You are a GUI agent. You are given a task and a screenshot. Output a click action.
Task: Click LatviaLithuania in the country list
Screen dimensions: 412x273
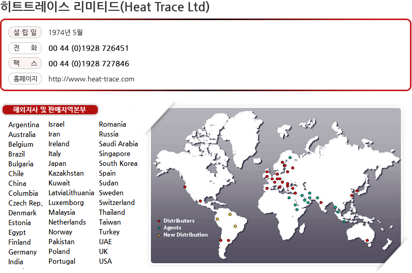pyautogui.click(x=71, y=193)
